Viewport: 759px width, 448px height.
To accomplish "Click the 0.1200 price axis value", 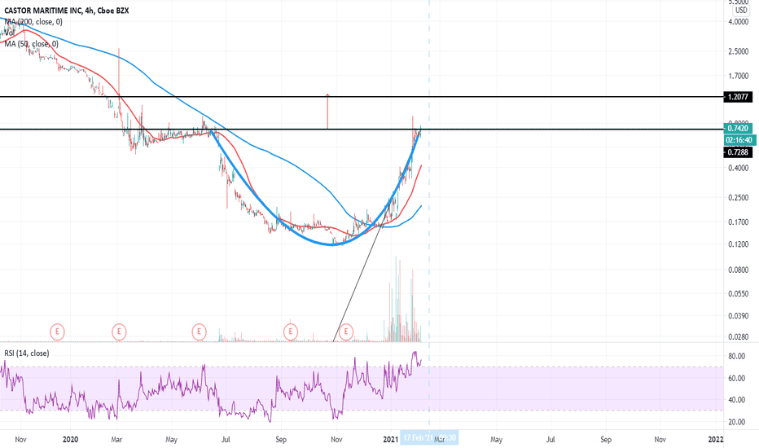I will (x=738, y=244).
